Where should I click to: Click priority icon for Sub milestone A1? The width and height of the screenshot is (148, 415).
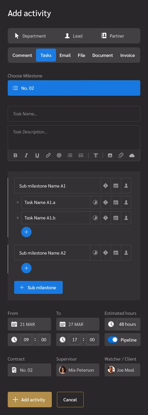pyautogui.click(x=106, y=186)
